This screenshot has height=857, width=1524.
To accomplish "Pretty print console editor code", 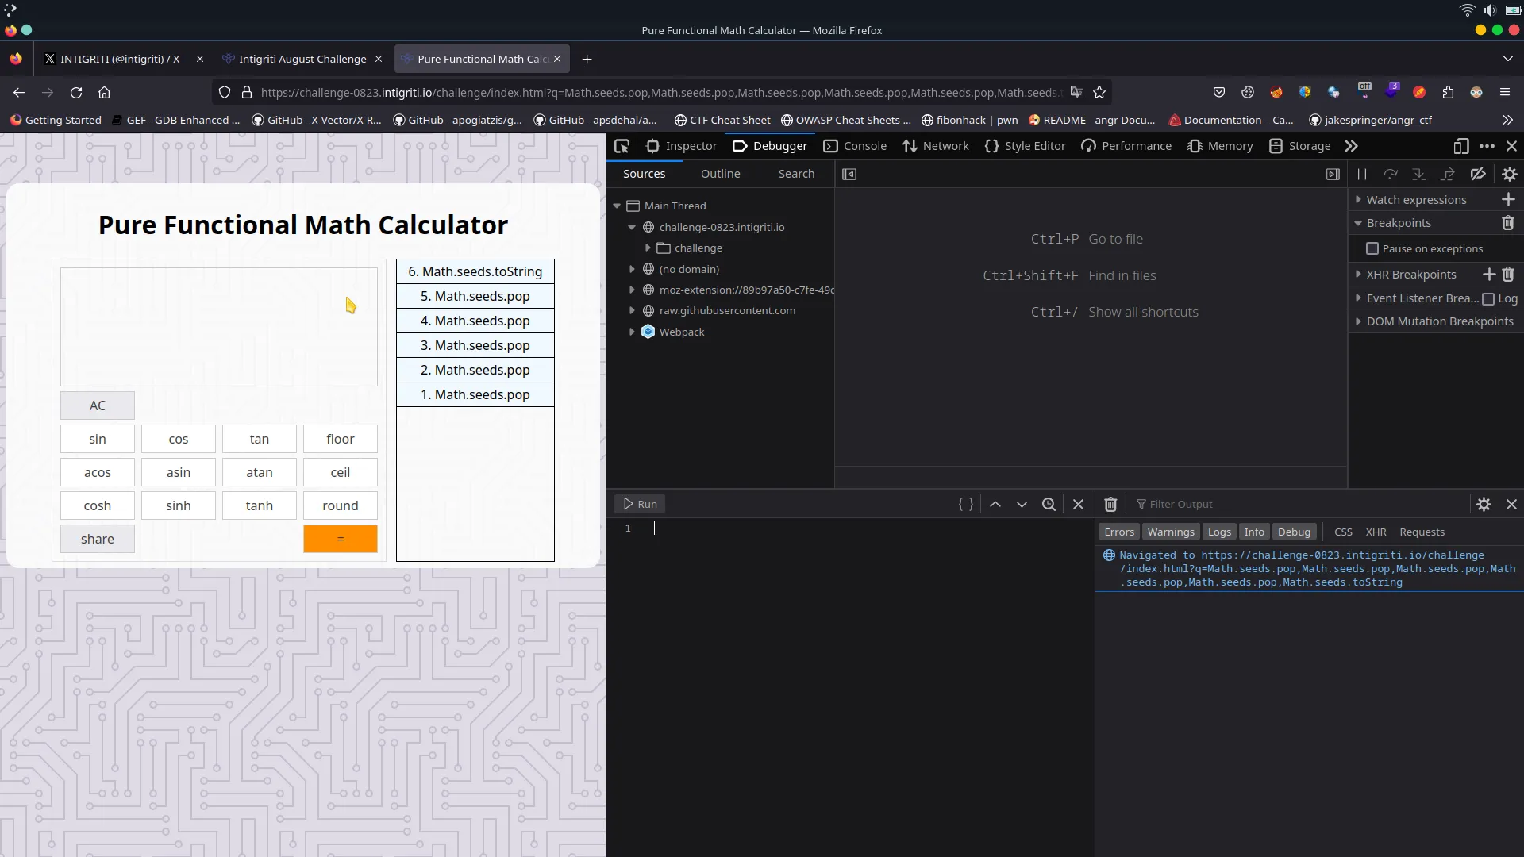I will coord(966,504).
